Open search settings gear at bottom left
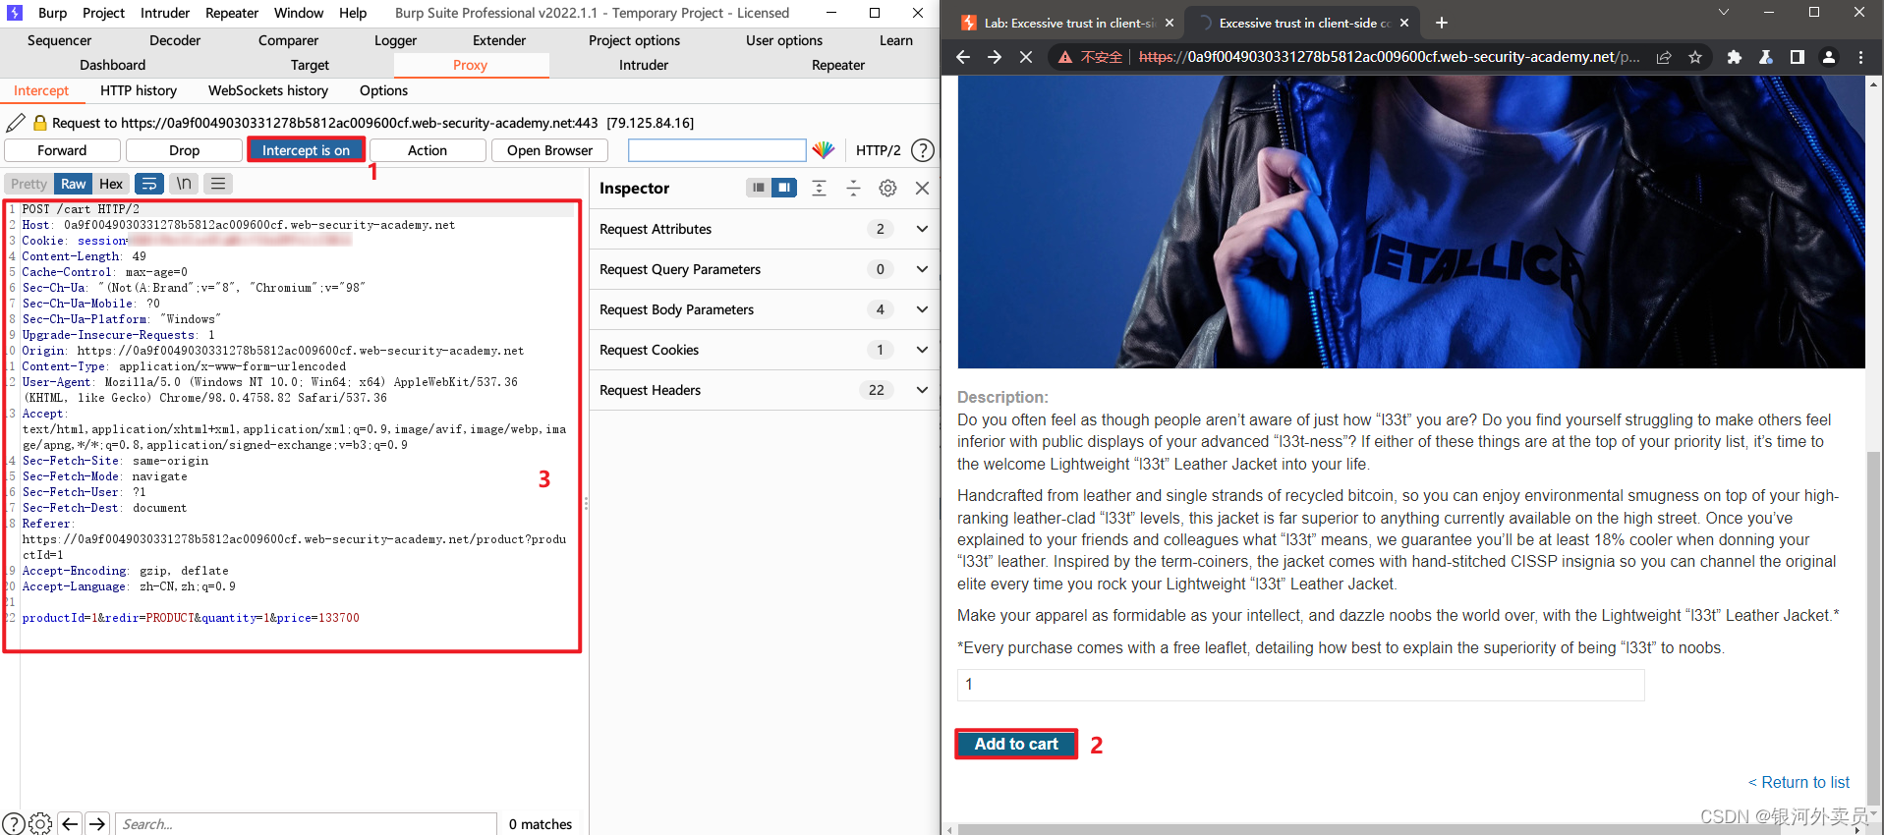Screen dimensions: 1884x835 40,823
